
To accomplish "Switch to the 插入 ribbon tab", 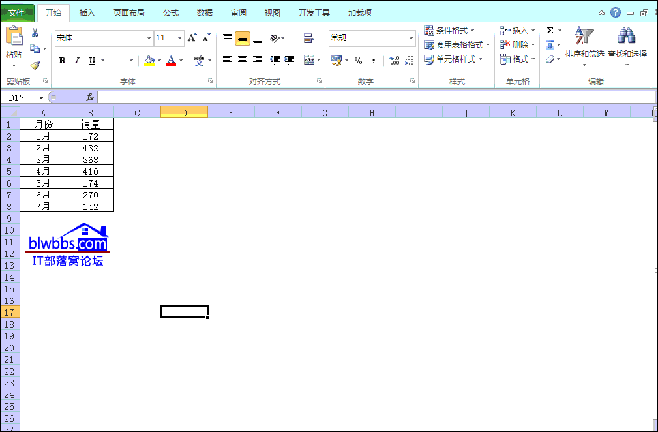I will point(87,11).
